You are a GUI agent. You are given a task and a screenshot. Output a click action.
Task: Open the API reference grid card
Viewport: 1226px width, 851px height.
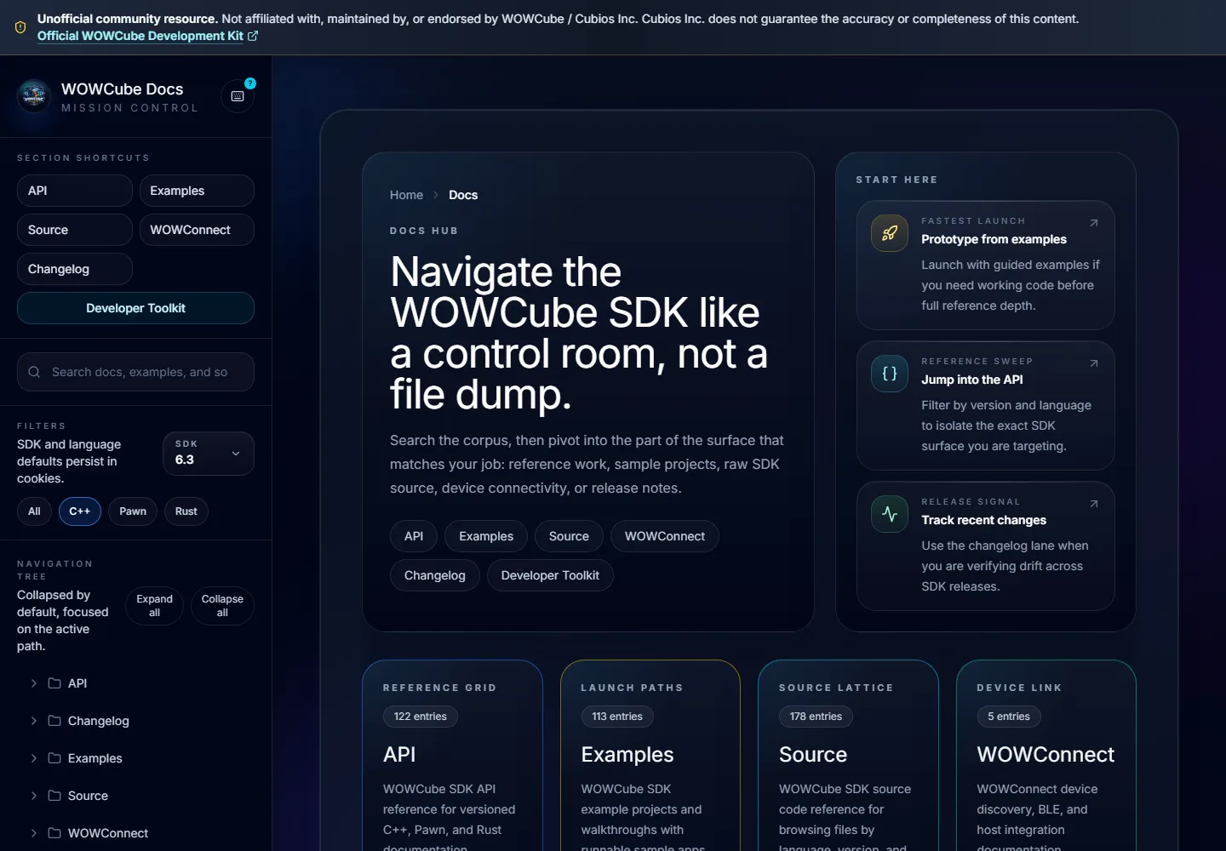(x=452, y=756)
